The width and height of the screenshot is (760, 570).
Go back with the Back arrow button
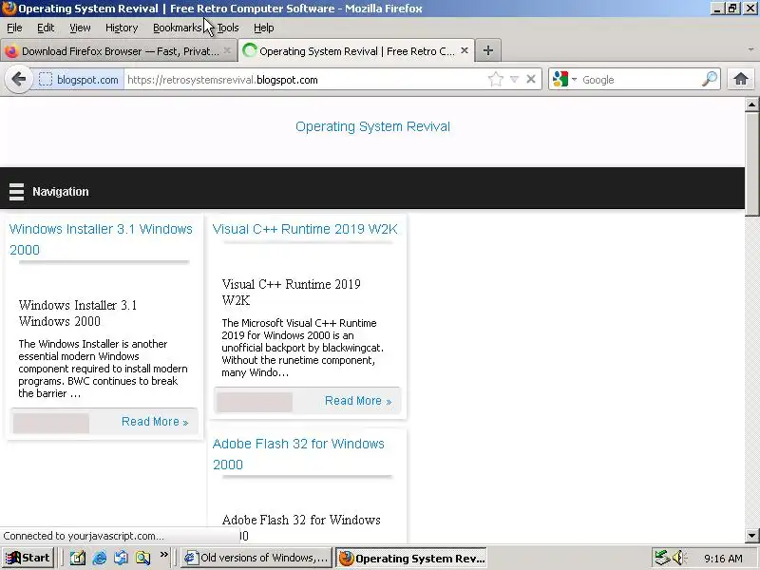[18, 79]
